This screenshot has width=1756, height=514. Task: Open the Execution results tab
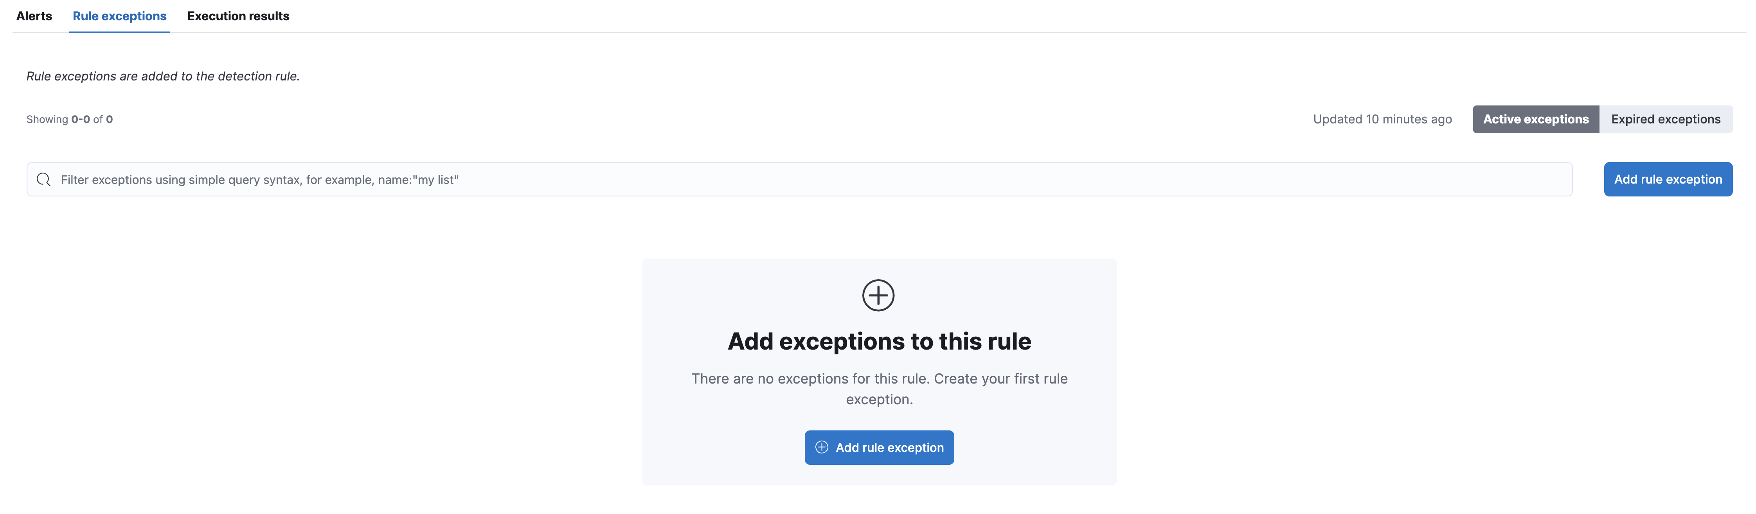(x=238, y=16)
